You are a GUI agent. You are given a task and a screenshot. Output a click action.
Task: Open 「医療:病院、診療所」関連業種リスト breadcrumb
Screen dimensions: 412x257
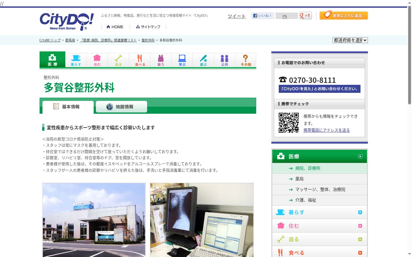(108, 40)
